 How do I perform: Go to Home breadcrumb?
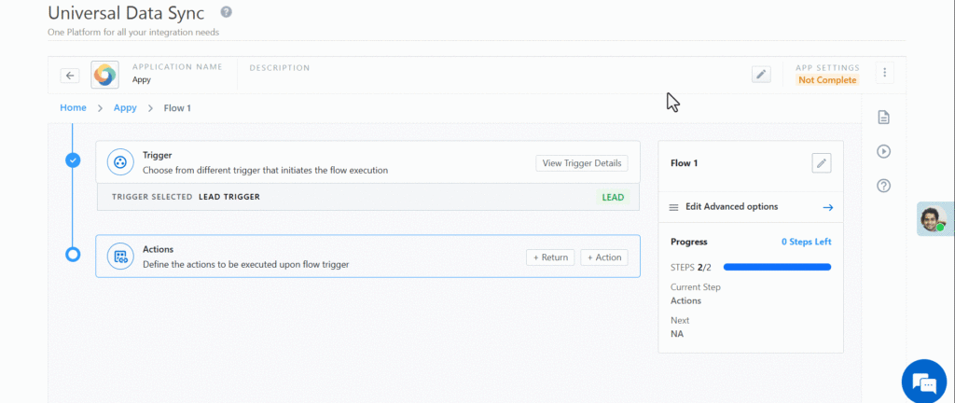click(x=73, y=108)
